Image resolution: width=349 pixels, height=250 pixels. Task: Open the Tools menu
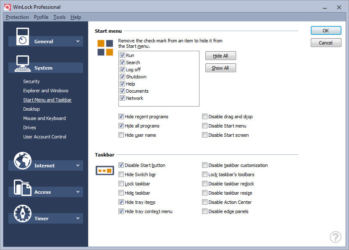[60, 17]
